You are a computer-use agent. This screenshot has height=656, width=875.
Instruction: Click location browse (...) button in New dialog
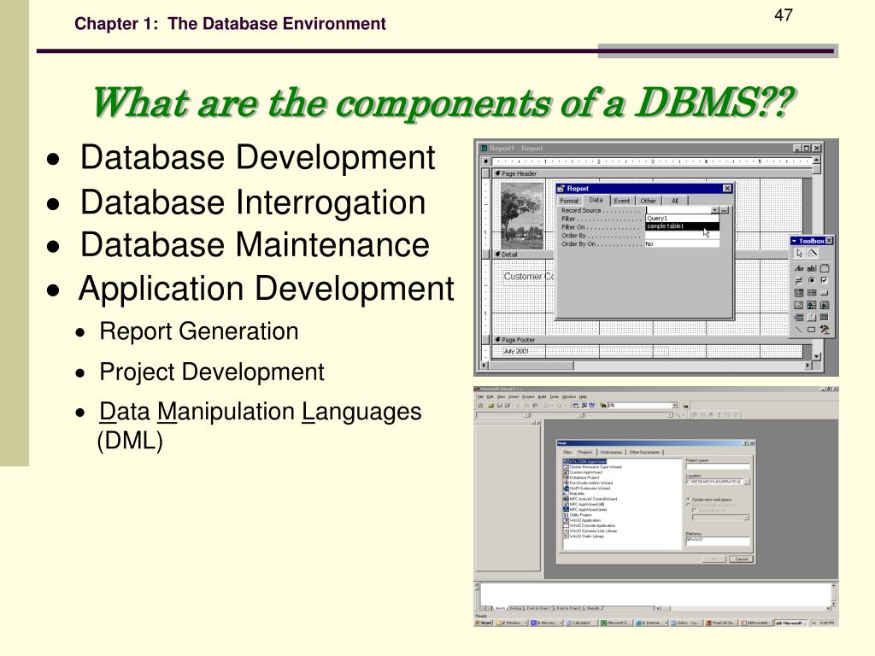pyautogui.click(x=747, y=482)
